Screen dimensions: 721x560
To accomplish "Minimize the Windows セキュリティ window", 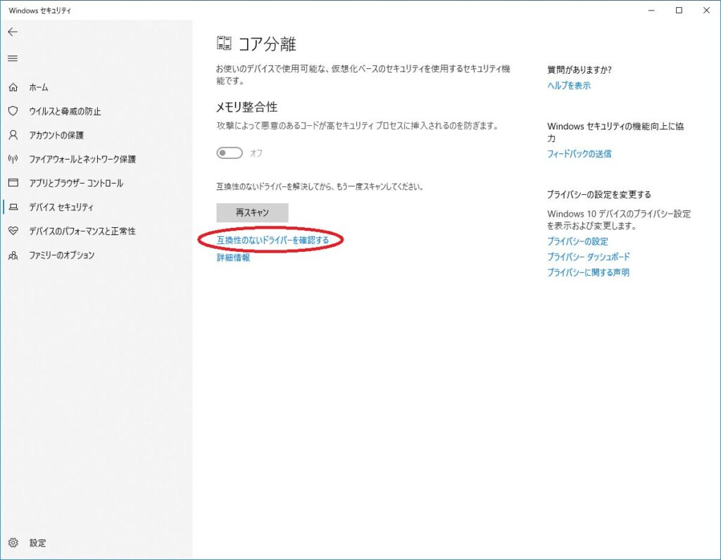I will (x=651, y=10).
